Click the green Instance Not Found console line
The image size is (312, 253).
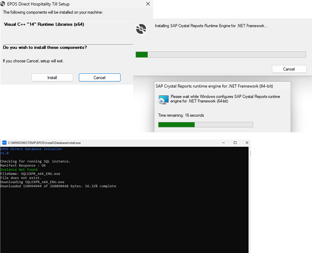19,170
